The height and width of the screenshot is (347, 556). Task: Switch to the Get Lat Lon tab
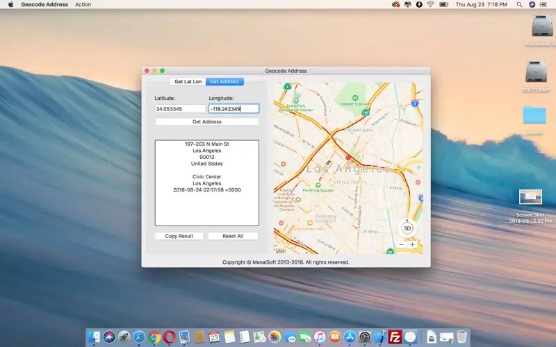tap(188, 82)
